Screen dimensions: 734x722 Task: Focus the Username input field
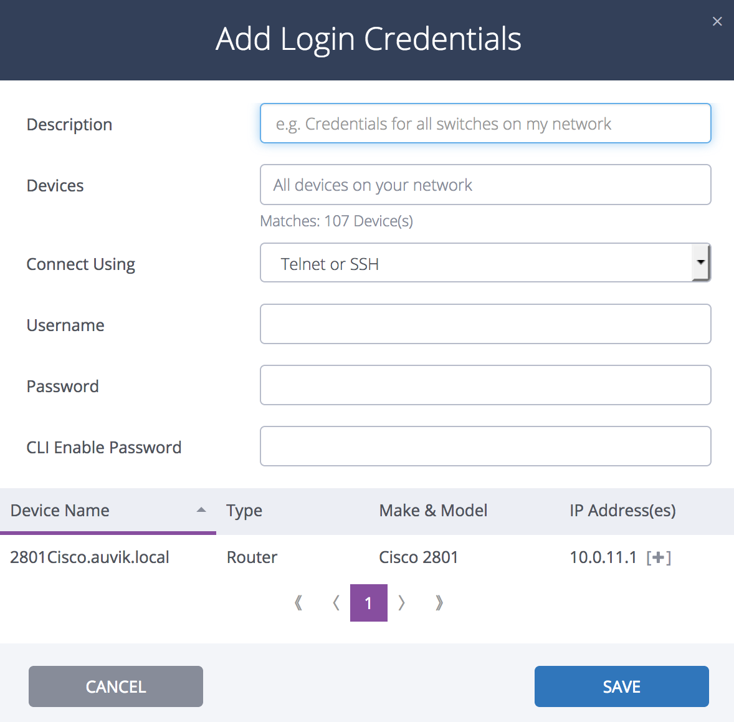click(x=485, y=324)
